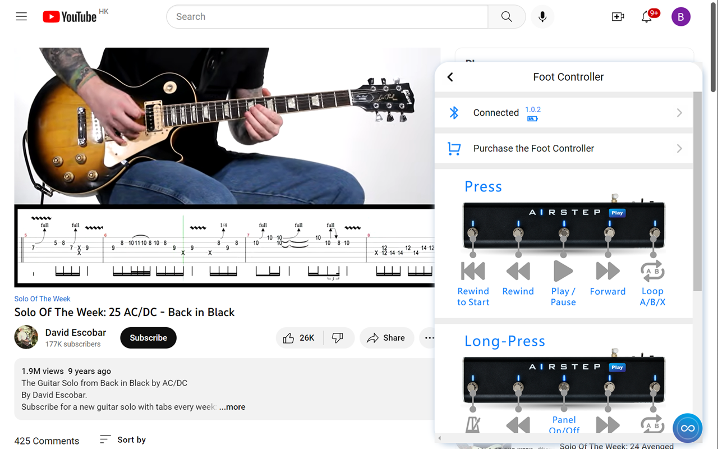
Task: Expand the video description with ...more
Action: 232,406
